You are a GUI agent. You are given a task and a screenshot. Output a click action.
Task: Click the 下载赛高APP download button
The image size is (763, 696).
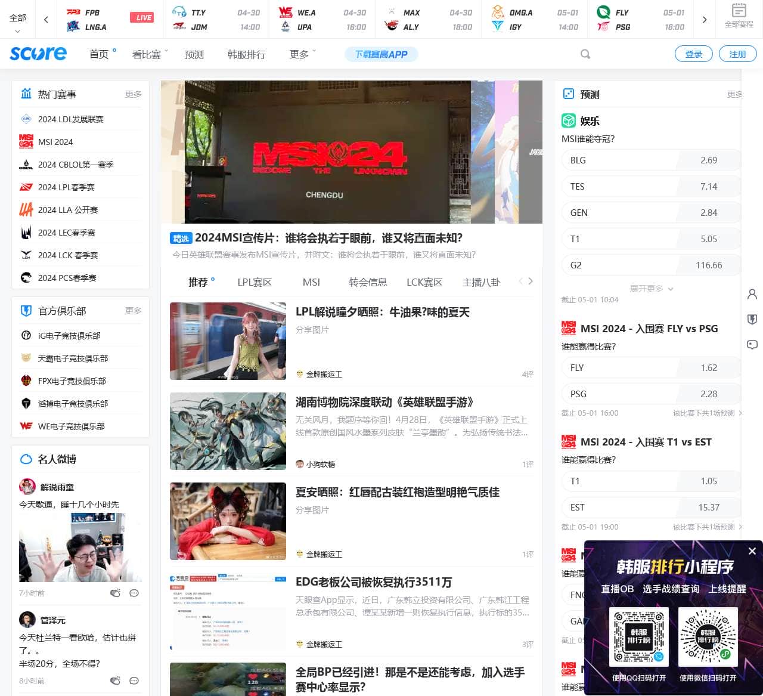[381, 54]
